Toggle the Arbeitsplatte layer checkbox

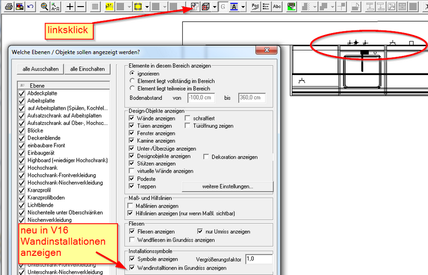click(22, 101)
